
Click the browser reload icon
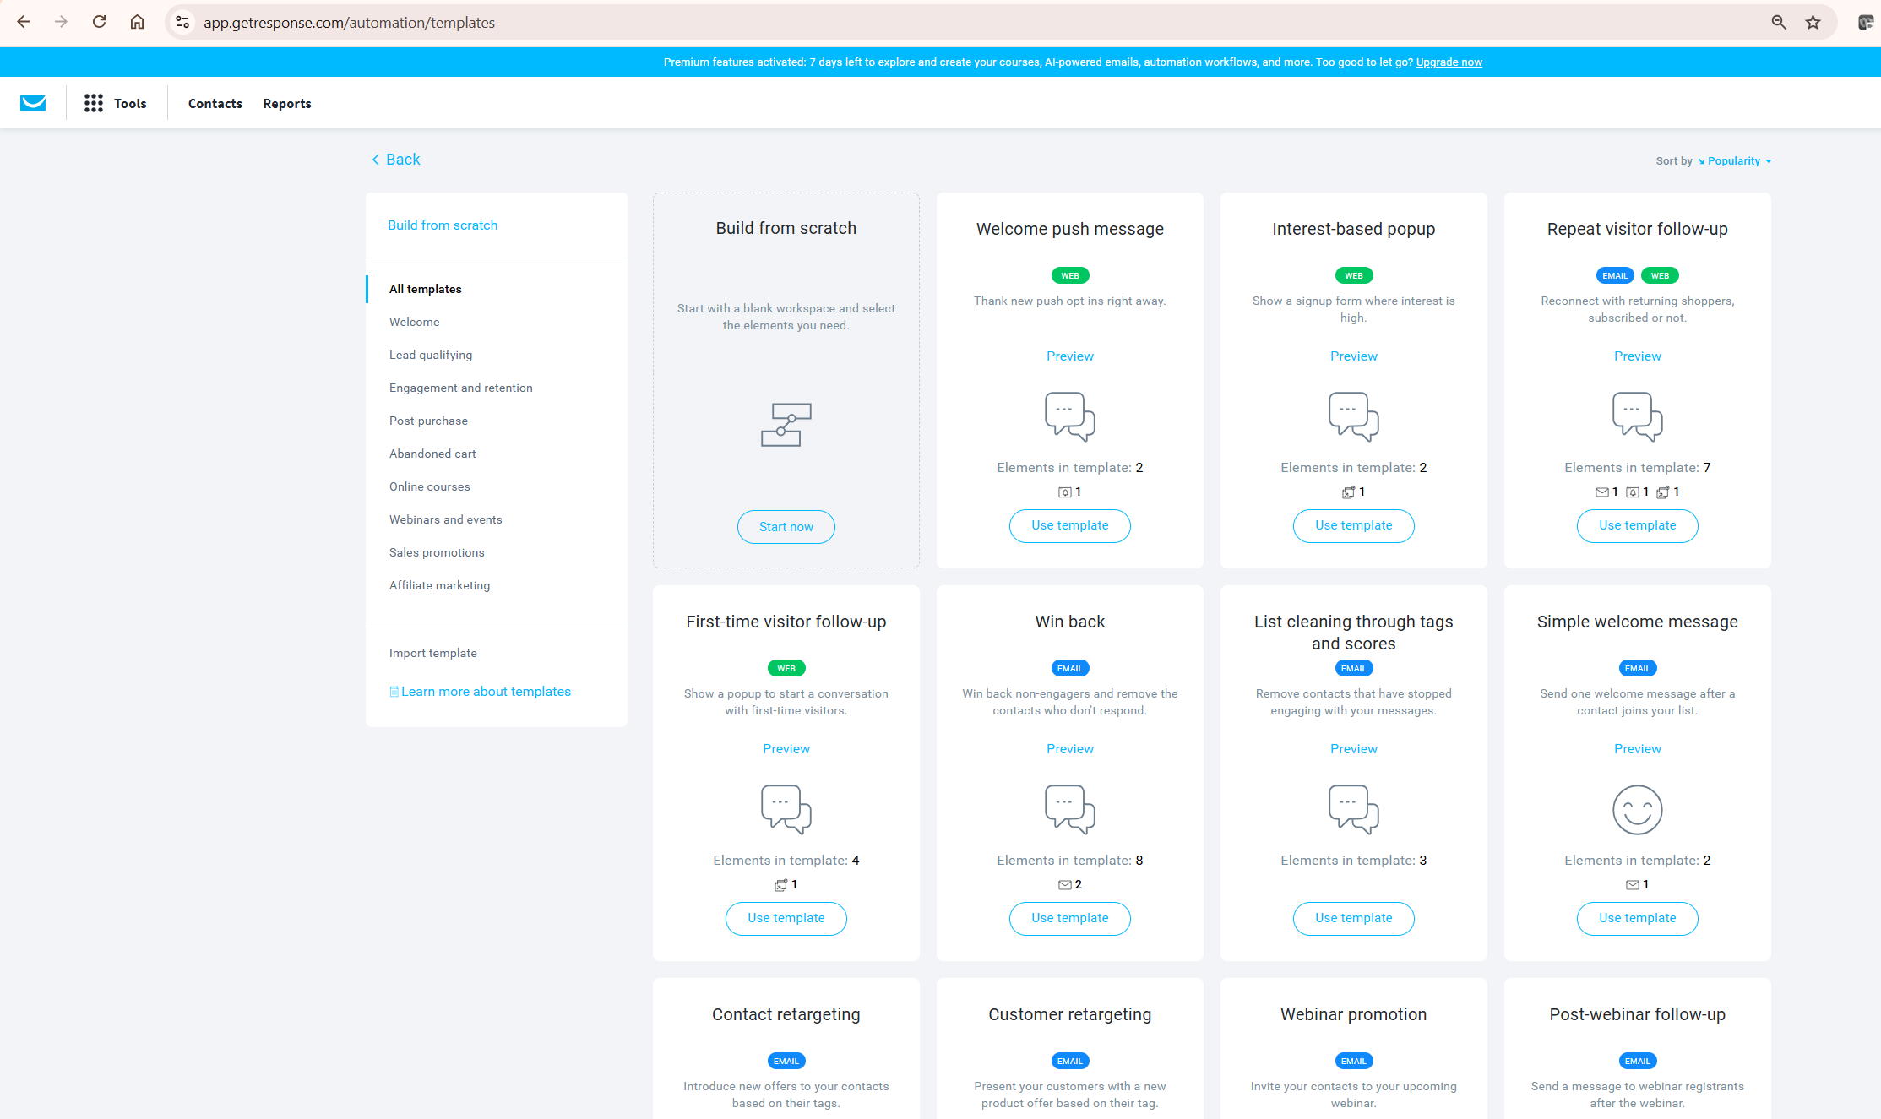[x=99, y=22]
